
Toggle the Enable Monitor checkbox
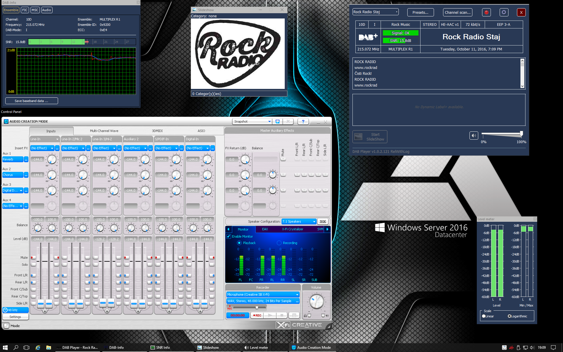(229, 236)
